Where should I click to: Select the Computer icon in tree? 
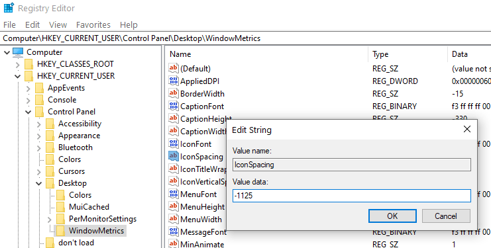click(x=18, y=52)
